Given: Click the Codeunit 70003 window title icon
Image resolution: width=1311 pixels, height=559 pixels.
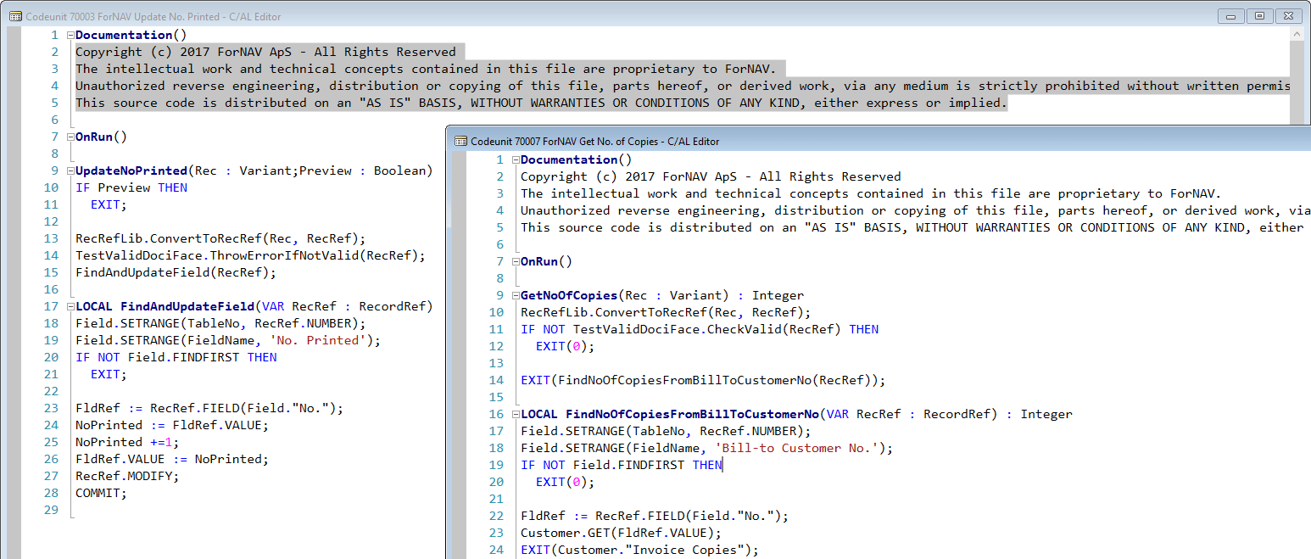Looking at the screenshot, I should [15, 16].
